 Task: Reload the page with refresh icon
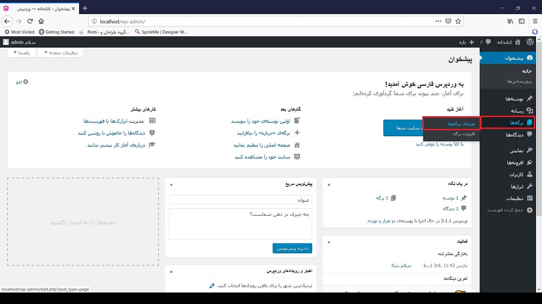point(30,22)
